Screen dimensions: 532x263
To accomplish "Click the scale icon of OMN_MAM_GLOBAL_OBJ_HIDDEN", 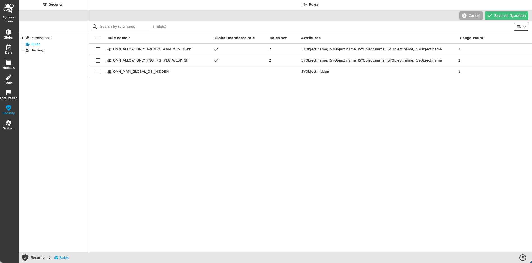I will click(109, 72).
